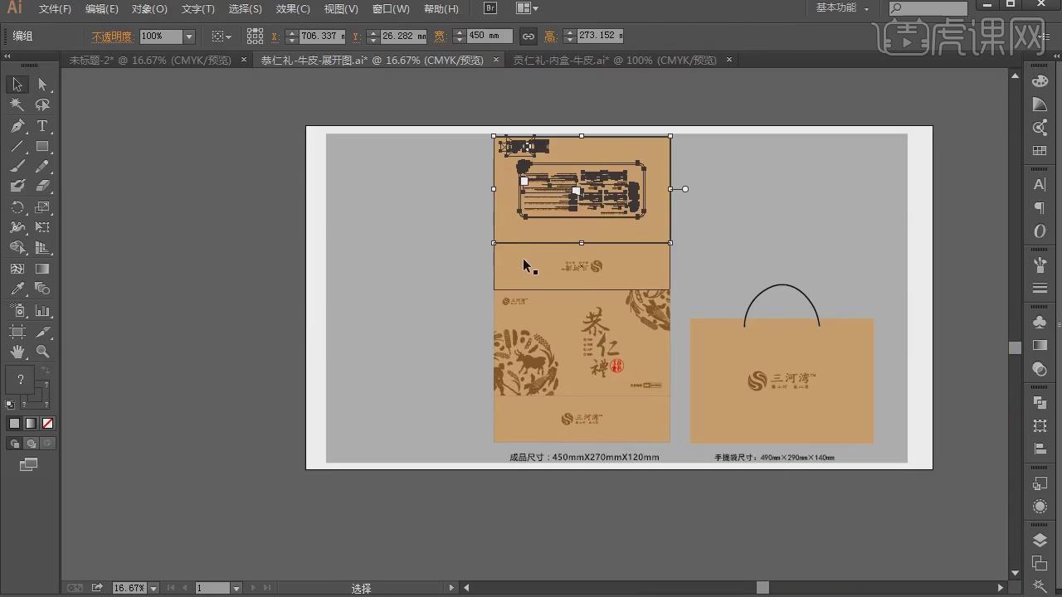Set fill to None swatch

[x=48, y=423]
